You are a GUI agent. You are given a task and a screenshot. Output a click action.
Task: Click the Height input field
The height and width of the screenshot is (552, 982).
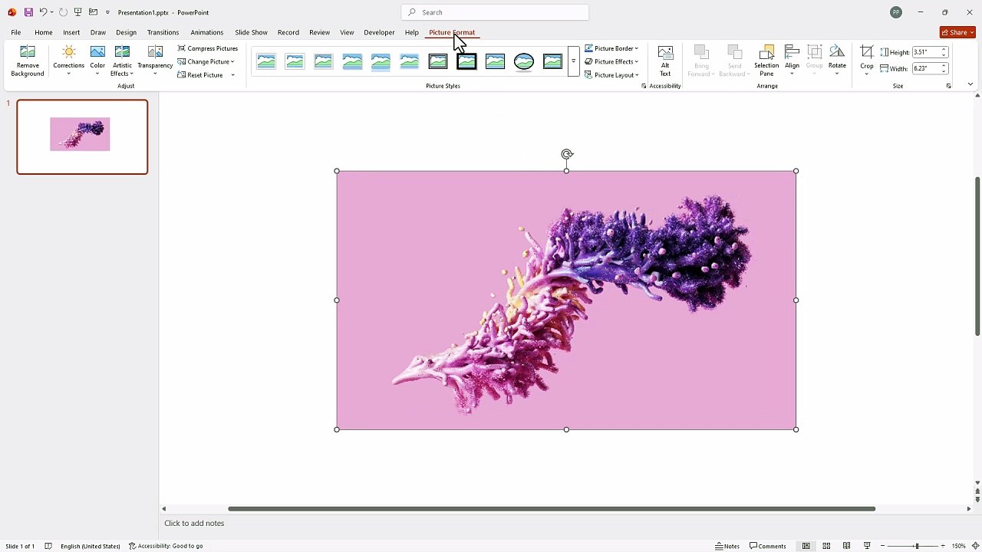click(x=925, y=52)
